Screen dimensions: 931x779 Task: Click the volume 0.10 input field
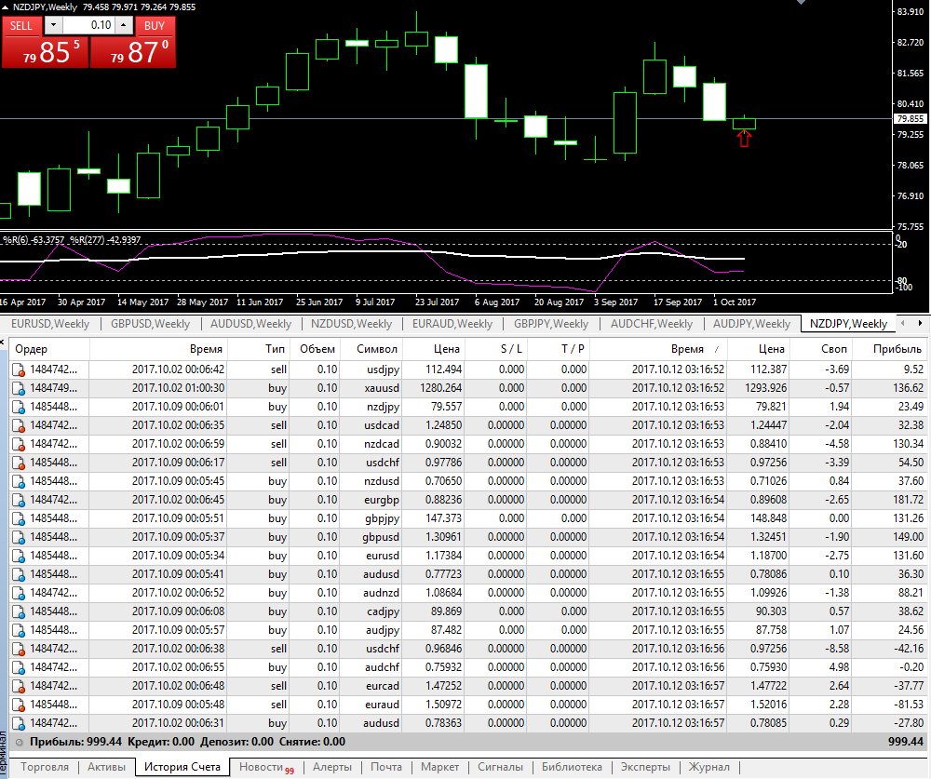tap(88, 25)
